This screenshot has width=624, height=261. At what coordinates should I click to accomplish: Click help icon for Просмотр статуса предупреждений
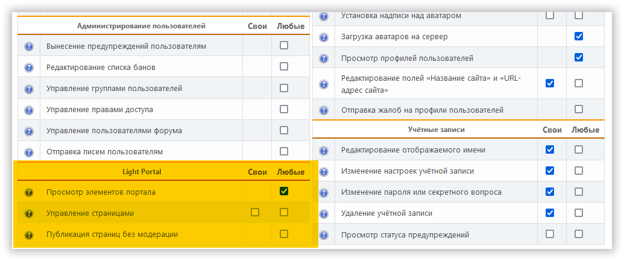[324, 234]
